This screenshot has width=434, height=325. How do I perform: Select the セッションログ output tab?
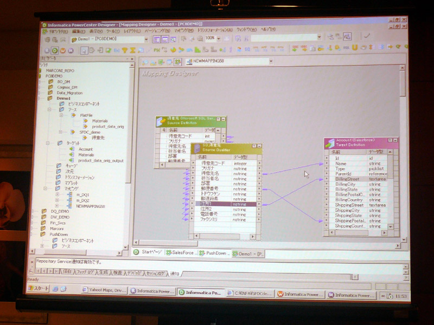tap(156, 274)
